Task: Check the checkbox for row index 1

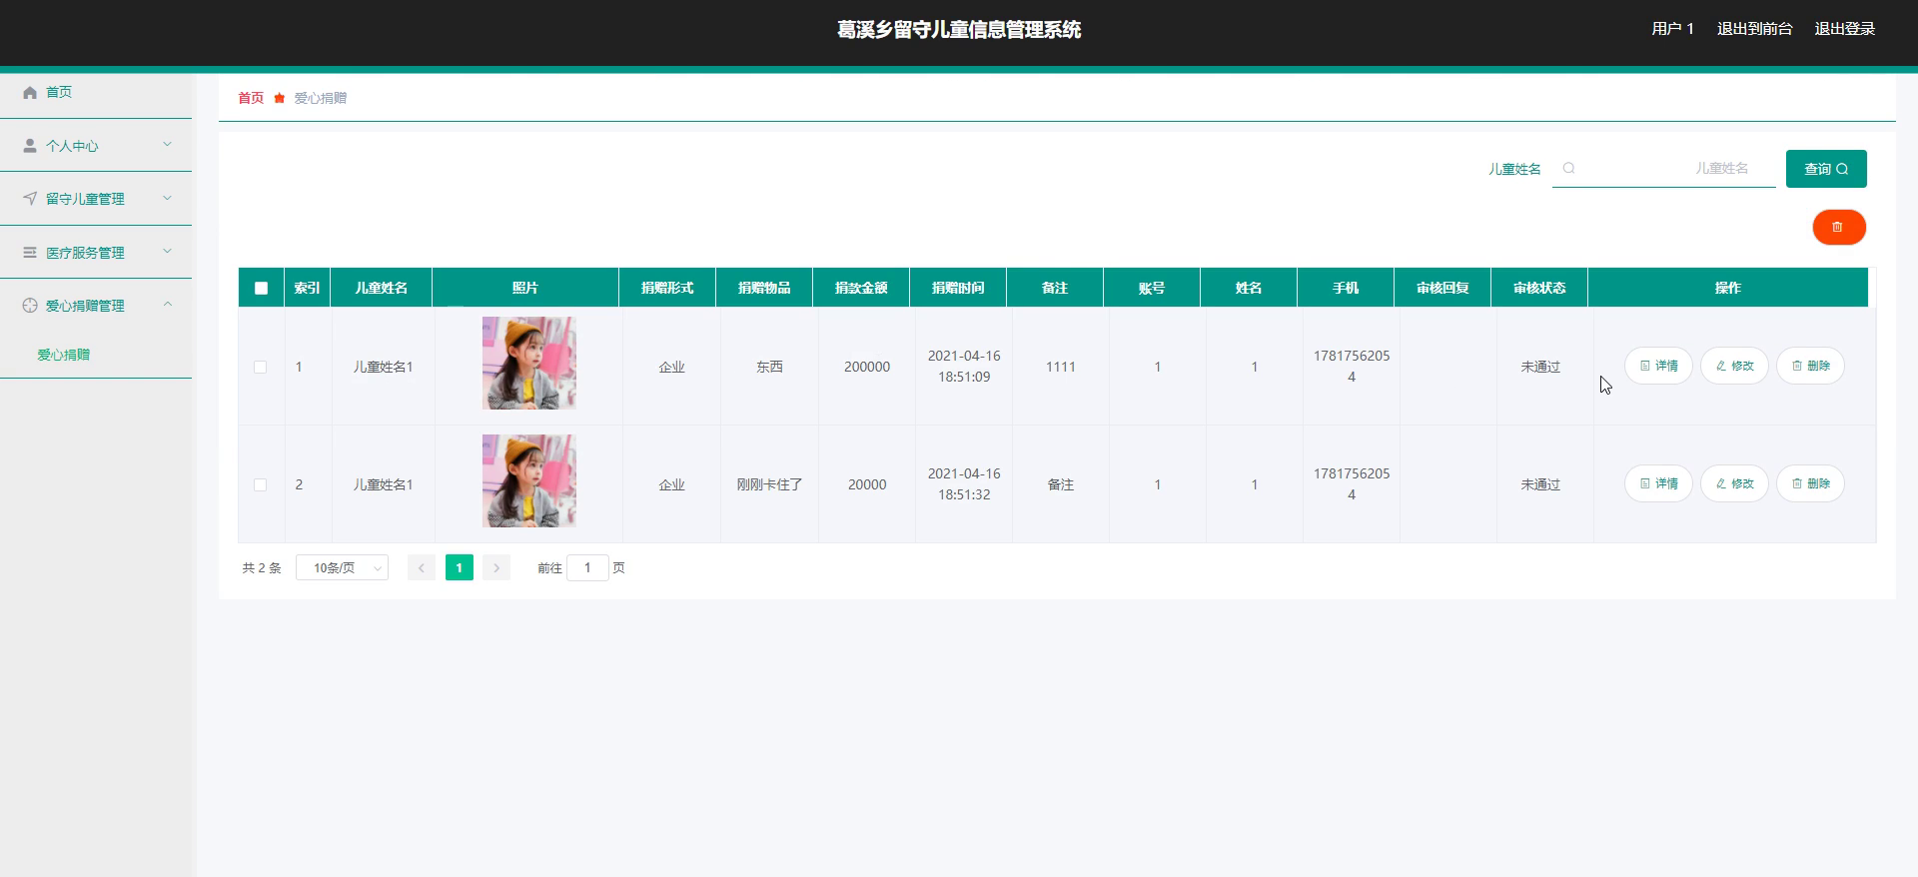Action: tap(261, 367)
